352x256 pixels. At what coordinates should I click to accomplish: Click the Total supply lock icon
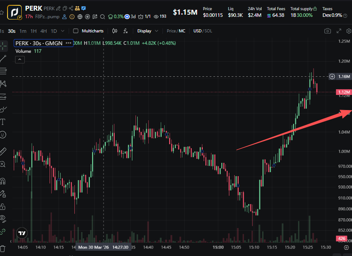pos(315,9)
